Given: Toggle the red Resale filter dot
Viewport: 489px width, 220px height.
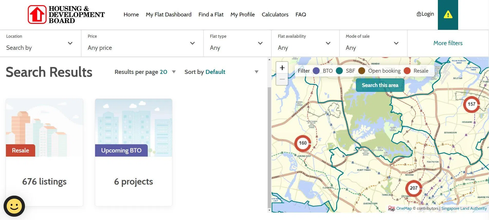Looking at the screenshot, I should pyautogui.click(x=407, y=71).
